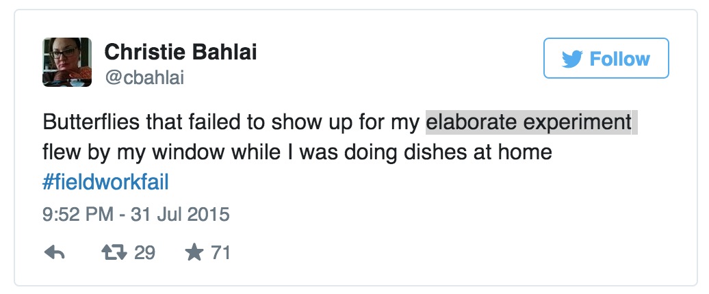Click the '31 Jul 2015' date text
This screenshot has width=709, height=294.
click(180, 214)
